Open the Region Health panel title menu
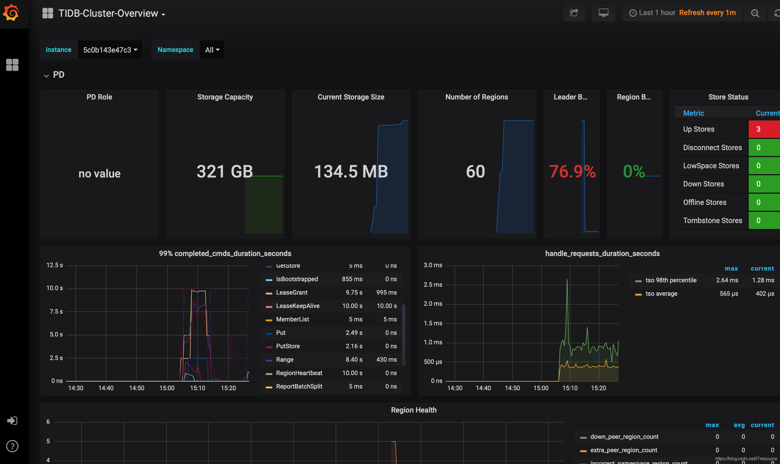 413,410
